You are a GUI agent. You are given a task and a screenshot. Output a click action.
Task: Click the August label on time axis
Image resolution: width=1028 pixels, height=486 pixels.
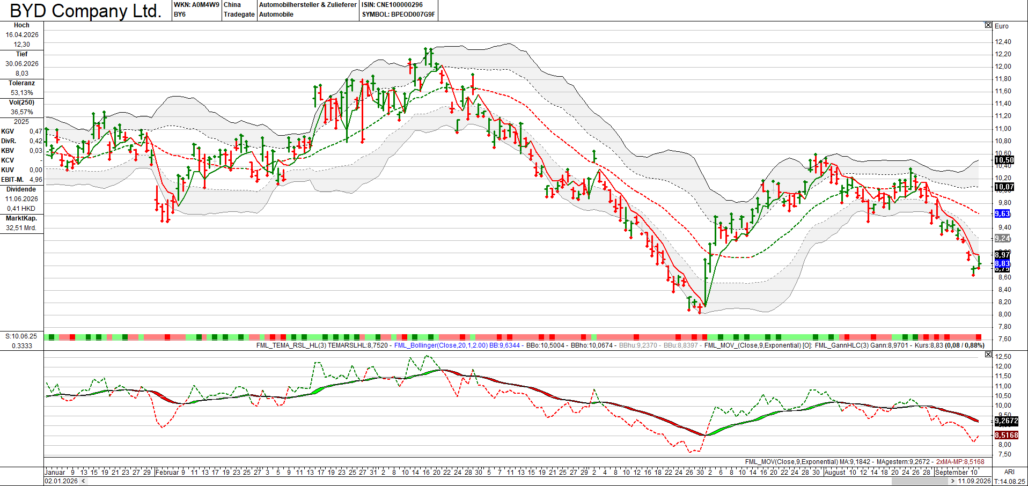pyautogui.click(x=835, y=473)
